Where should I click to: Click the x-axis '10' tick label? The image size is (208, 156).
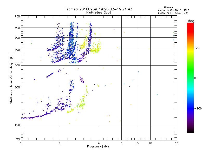tap(150, 143)
